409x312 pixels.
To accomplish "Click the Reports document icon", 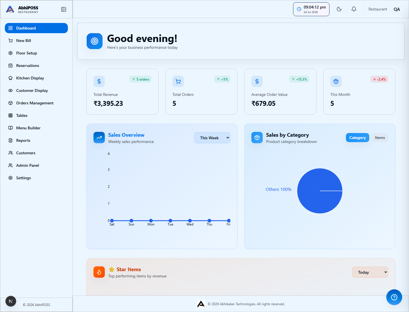I will (11, 140).
